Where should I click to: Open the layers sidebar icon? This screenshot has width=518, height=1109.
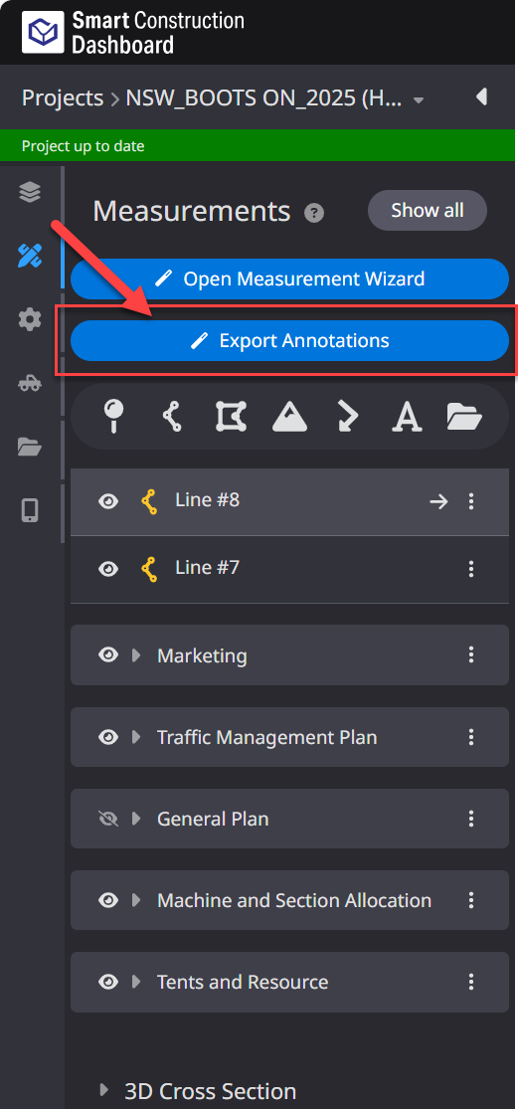pyautogui.click(x=30, y=192)
